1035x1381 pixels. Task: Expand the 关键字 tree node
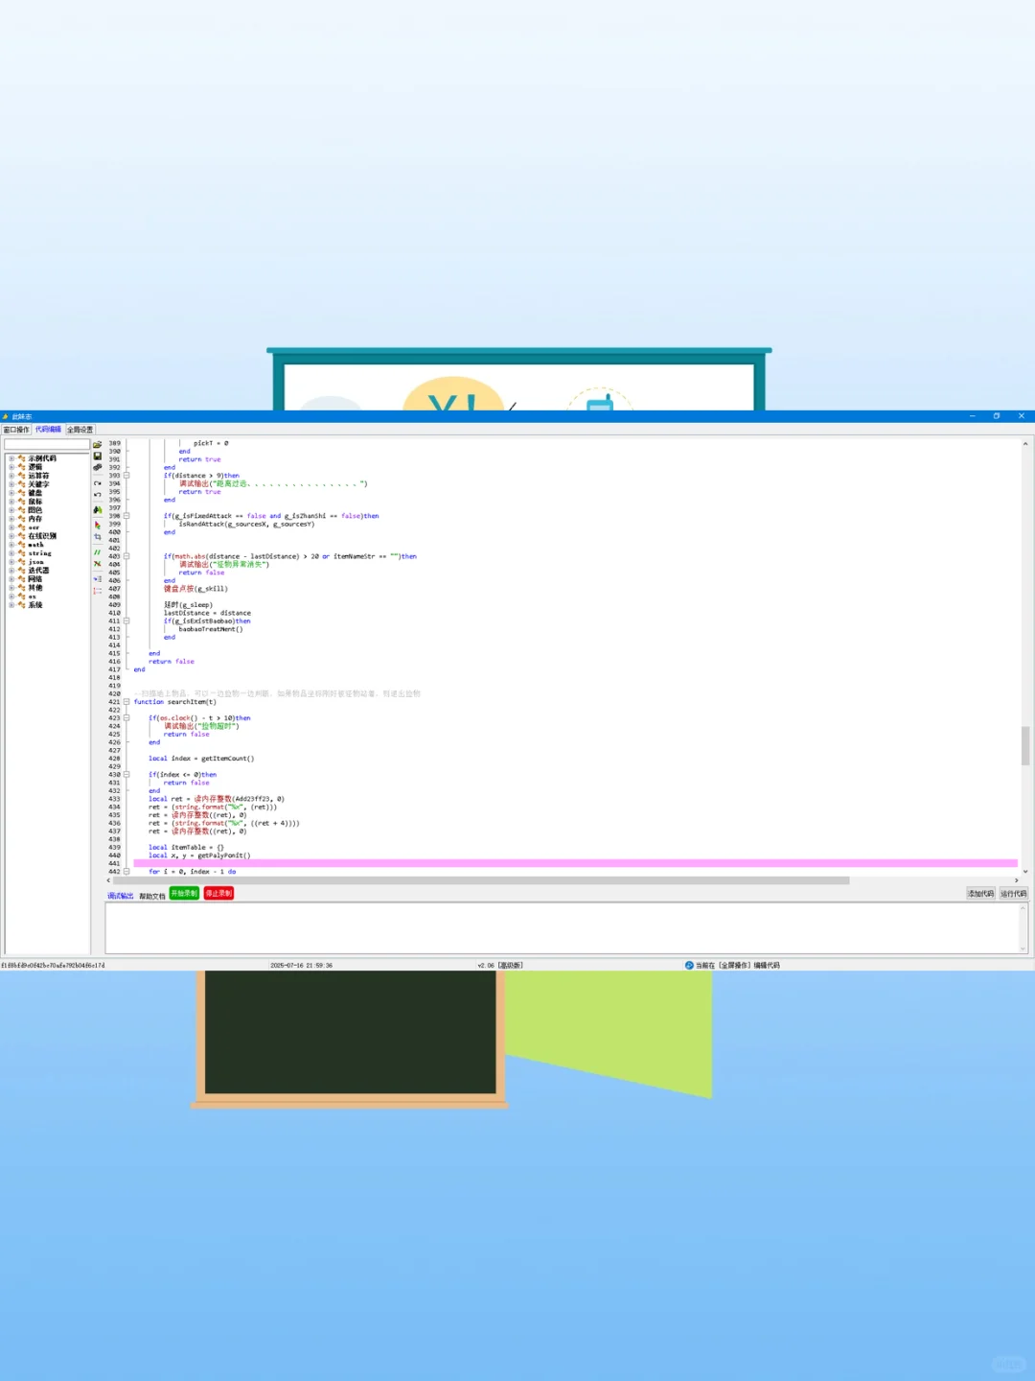11,484
